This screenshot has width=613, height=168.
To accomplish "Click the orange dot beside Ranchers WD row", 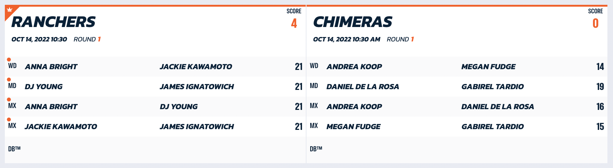I will point(9,60).
